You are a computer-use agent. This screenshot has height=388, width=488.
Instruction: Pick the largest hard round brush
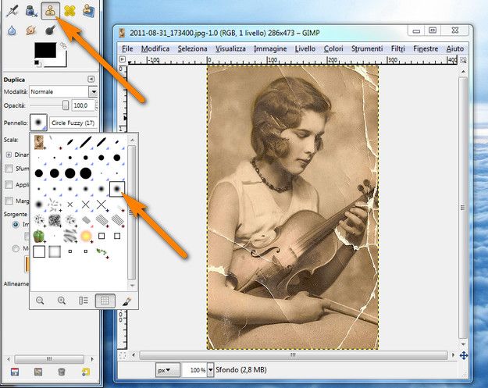(x=86, y=173)
